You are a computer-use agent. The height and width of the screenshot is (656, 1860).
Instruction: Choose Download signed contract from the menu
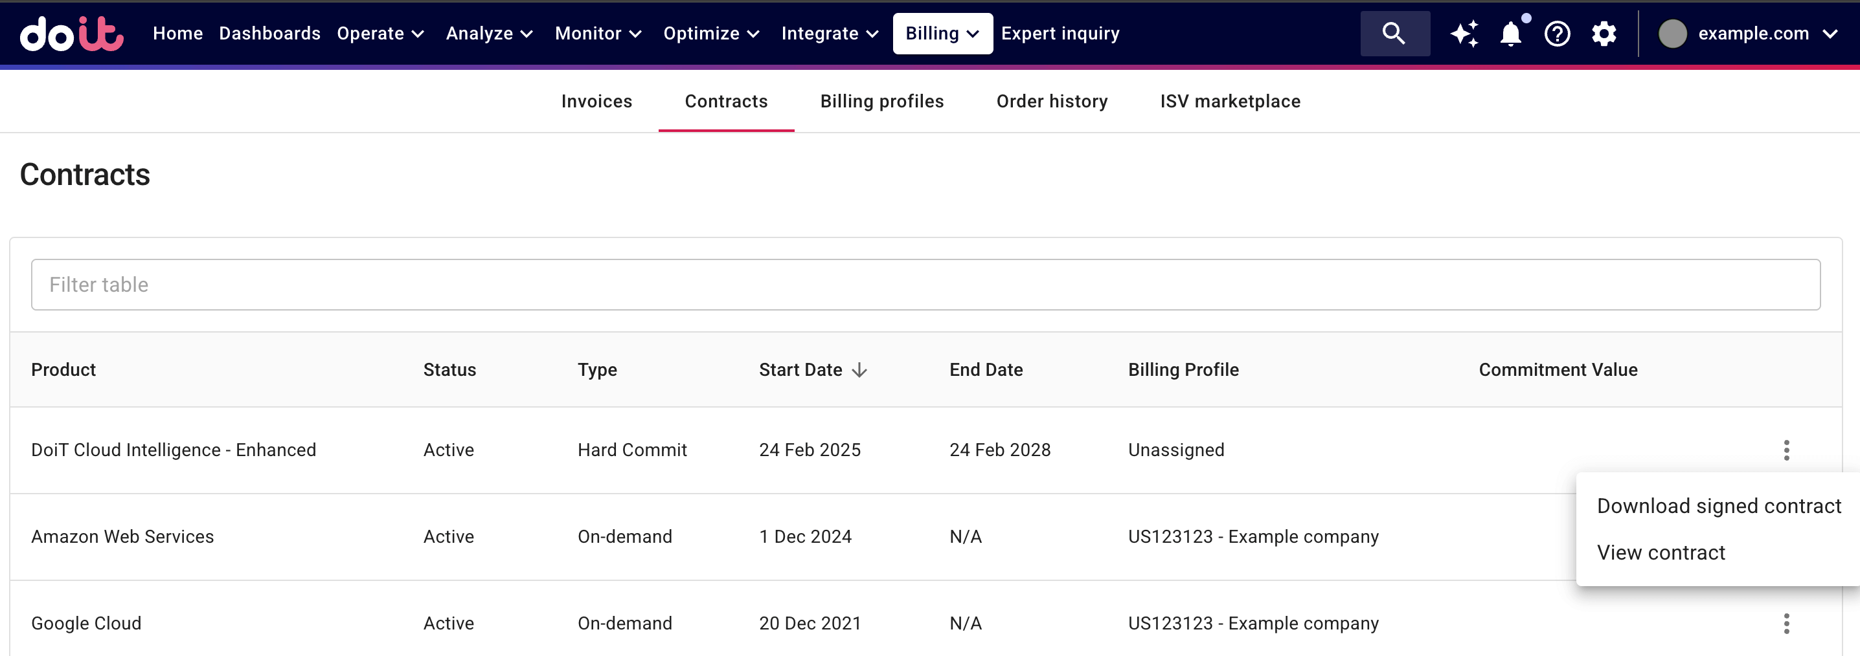pos(1718,506)
